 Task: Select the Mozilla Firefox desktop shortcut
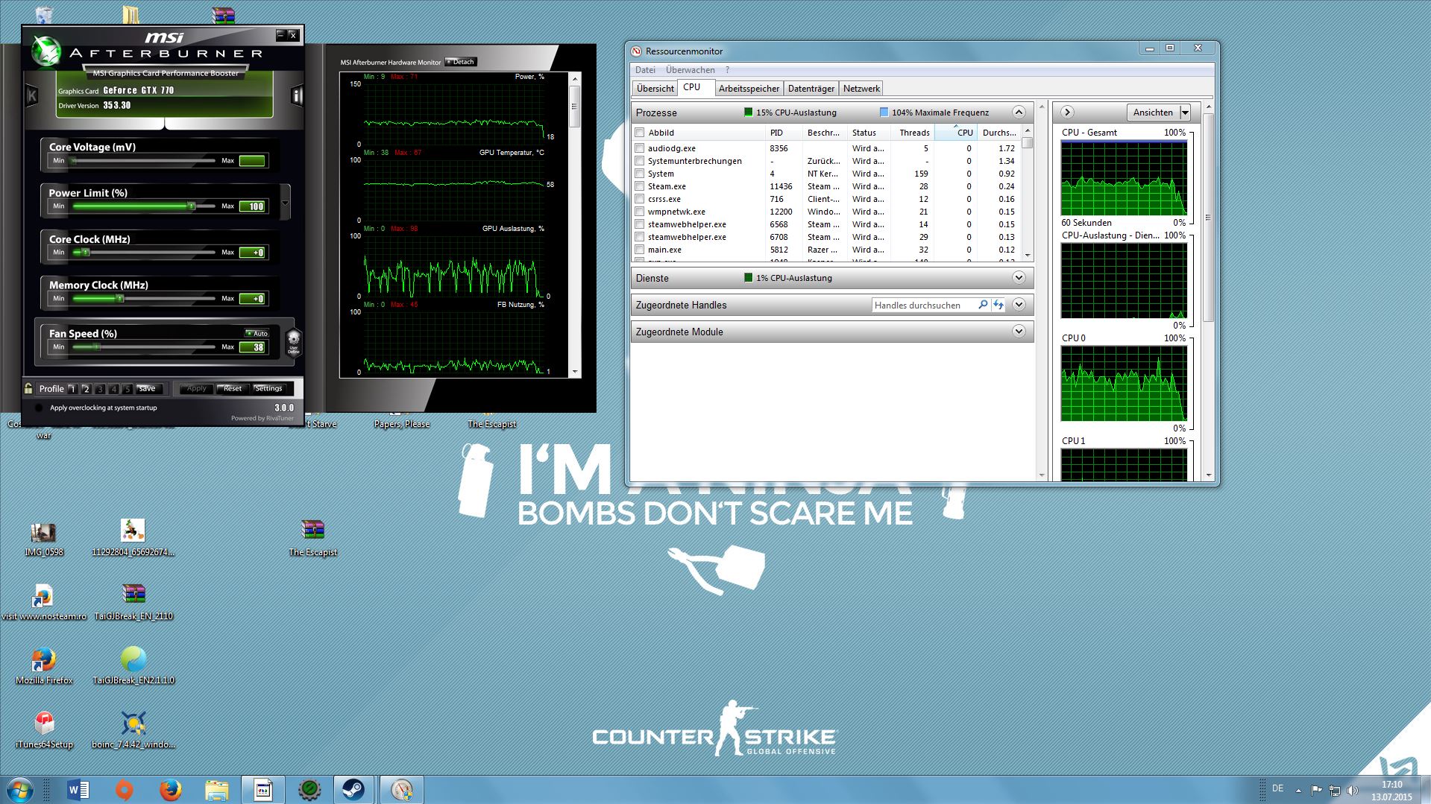44,665
